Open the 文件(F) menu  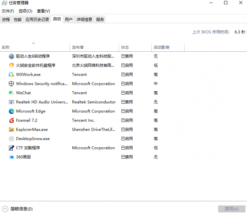tap(8, 11)
